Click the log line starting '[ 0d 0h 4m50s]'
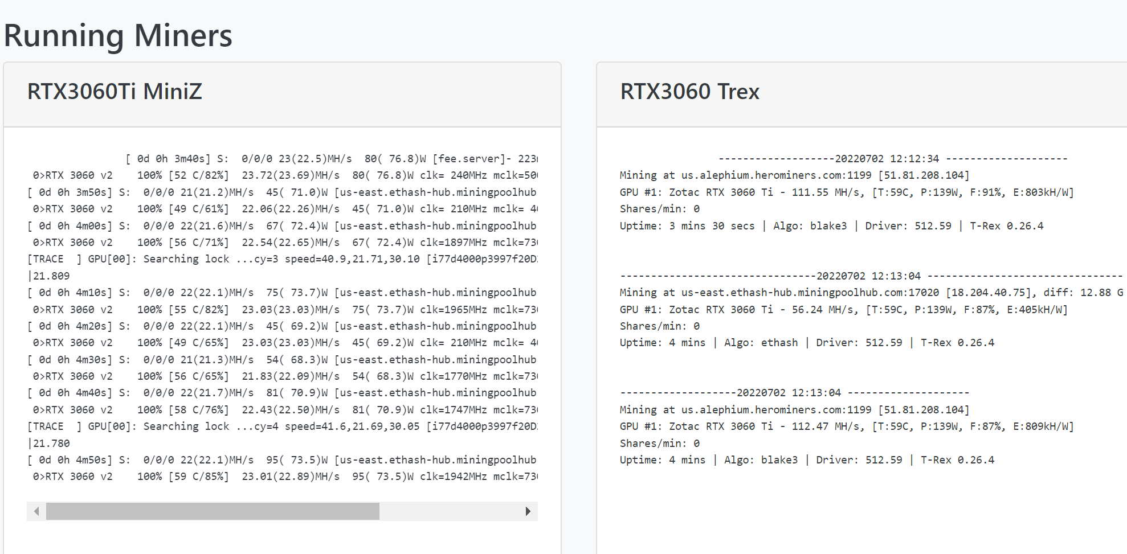 point(282,460)
